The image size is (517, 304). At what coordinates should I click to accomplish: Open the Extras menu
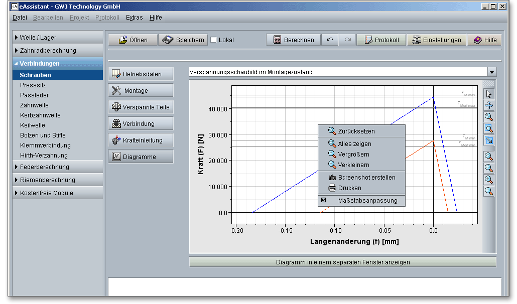(134, 18)
